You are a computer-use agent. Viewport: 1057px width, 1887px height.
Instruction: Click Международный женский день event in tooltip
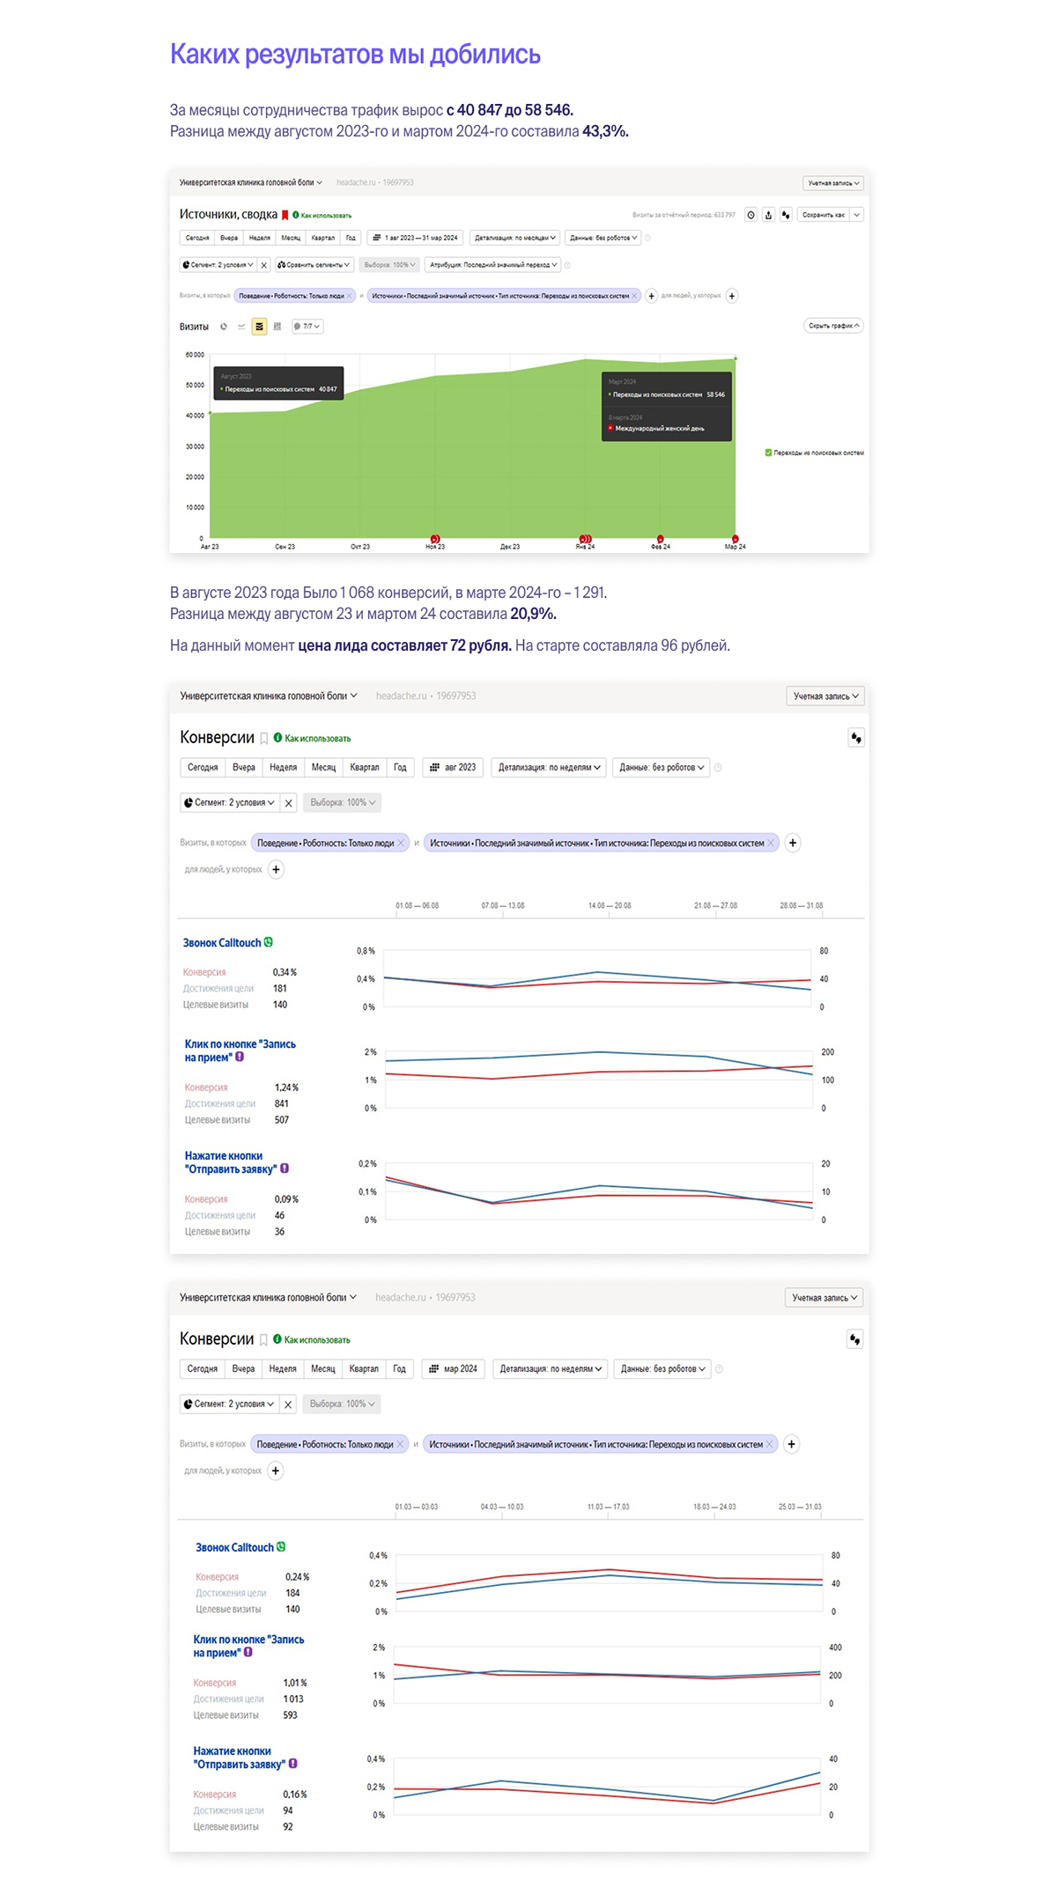(x=660, y=429)
